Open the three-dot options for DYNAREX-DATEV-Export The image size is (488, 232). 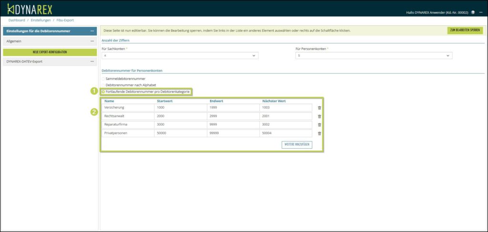(x=92, y=61)
